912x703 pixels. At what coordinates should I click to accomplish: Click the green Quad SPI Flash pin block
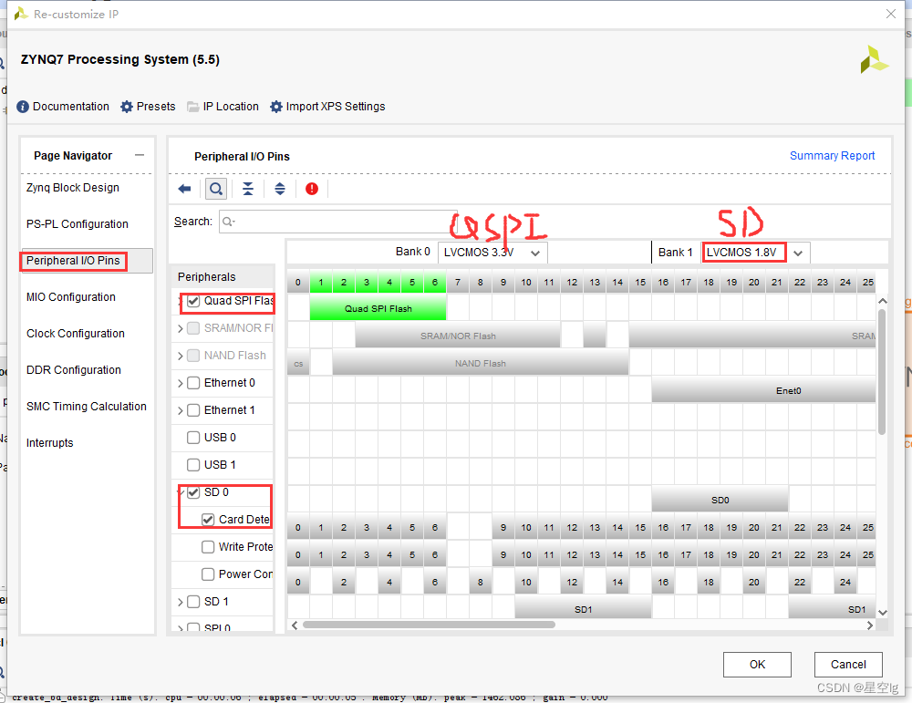pos(378,308)
